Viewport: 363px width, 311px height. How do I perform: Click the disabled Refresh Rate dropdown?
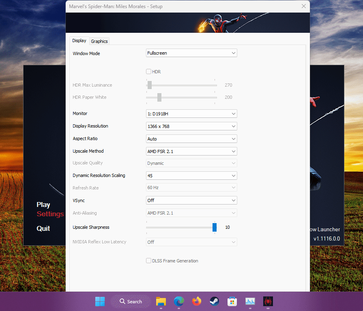coord(191,187)
